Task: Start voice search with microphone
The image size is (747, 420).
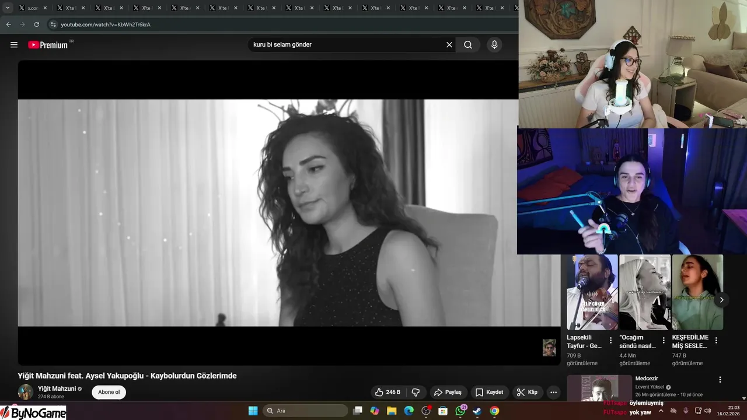Action: (494, 45)
